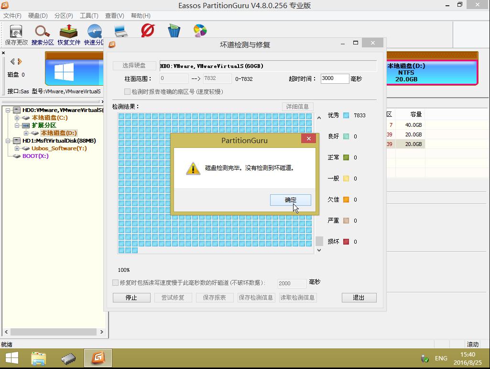Open the 文件(F) menu

pos(12,16)
